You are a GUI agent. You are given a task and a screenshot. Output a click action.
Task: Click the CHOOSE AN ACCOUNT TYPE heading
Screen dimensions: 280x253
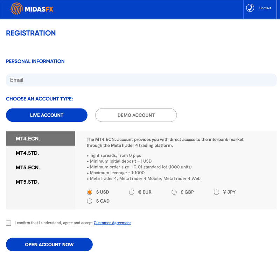tap(40, 99)
